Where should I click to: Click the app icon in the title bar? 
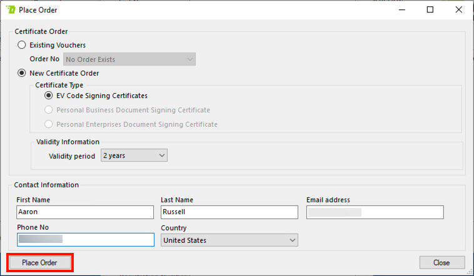(x=10, y=10)
